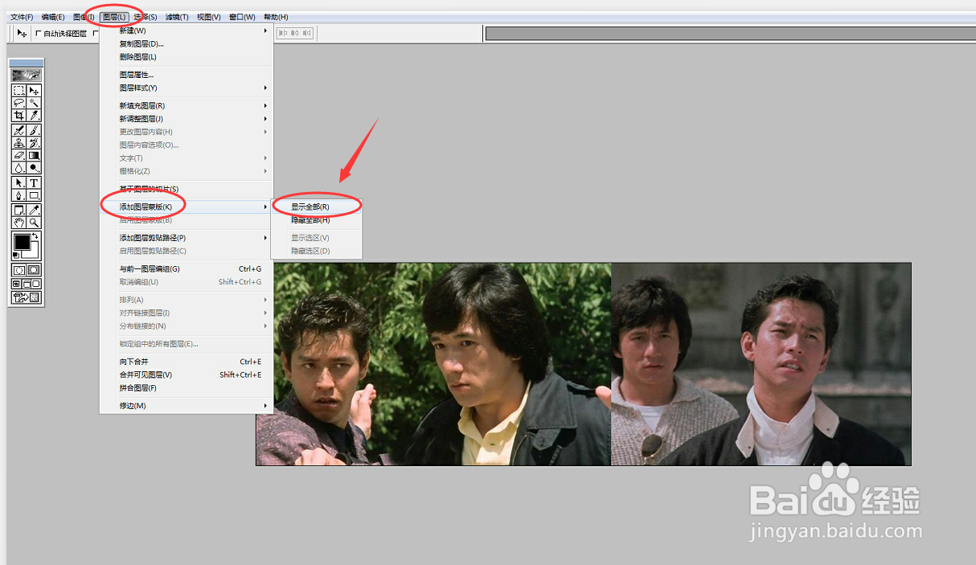Open the 滤镜(T) menu

177,17
